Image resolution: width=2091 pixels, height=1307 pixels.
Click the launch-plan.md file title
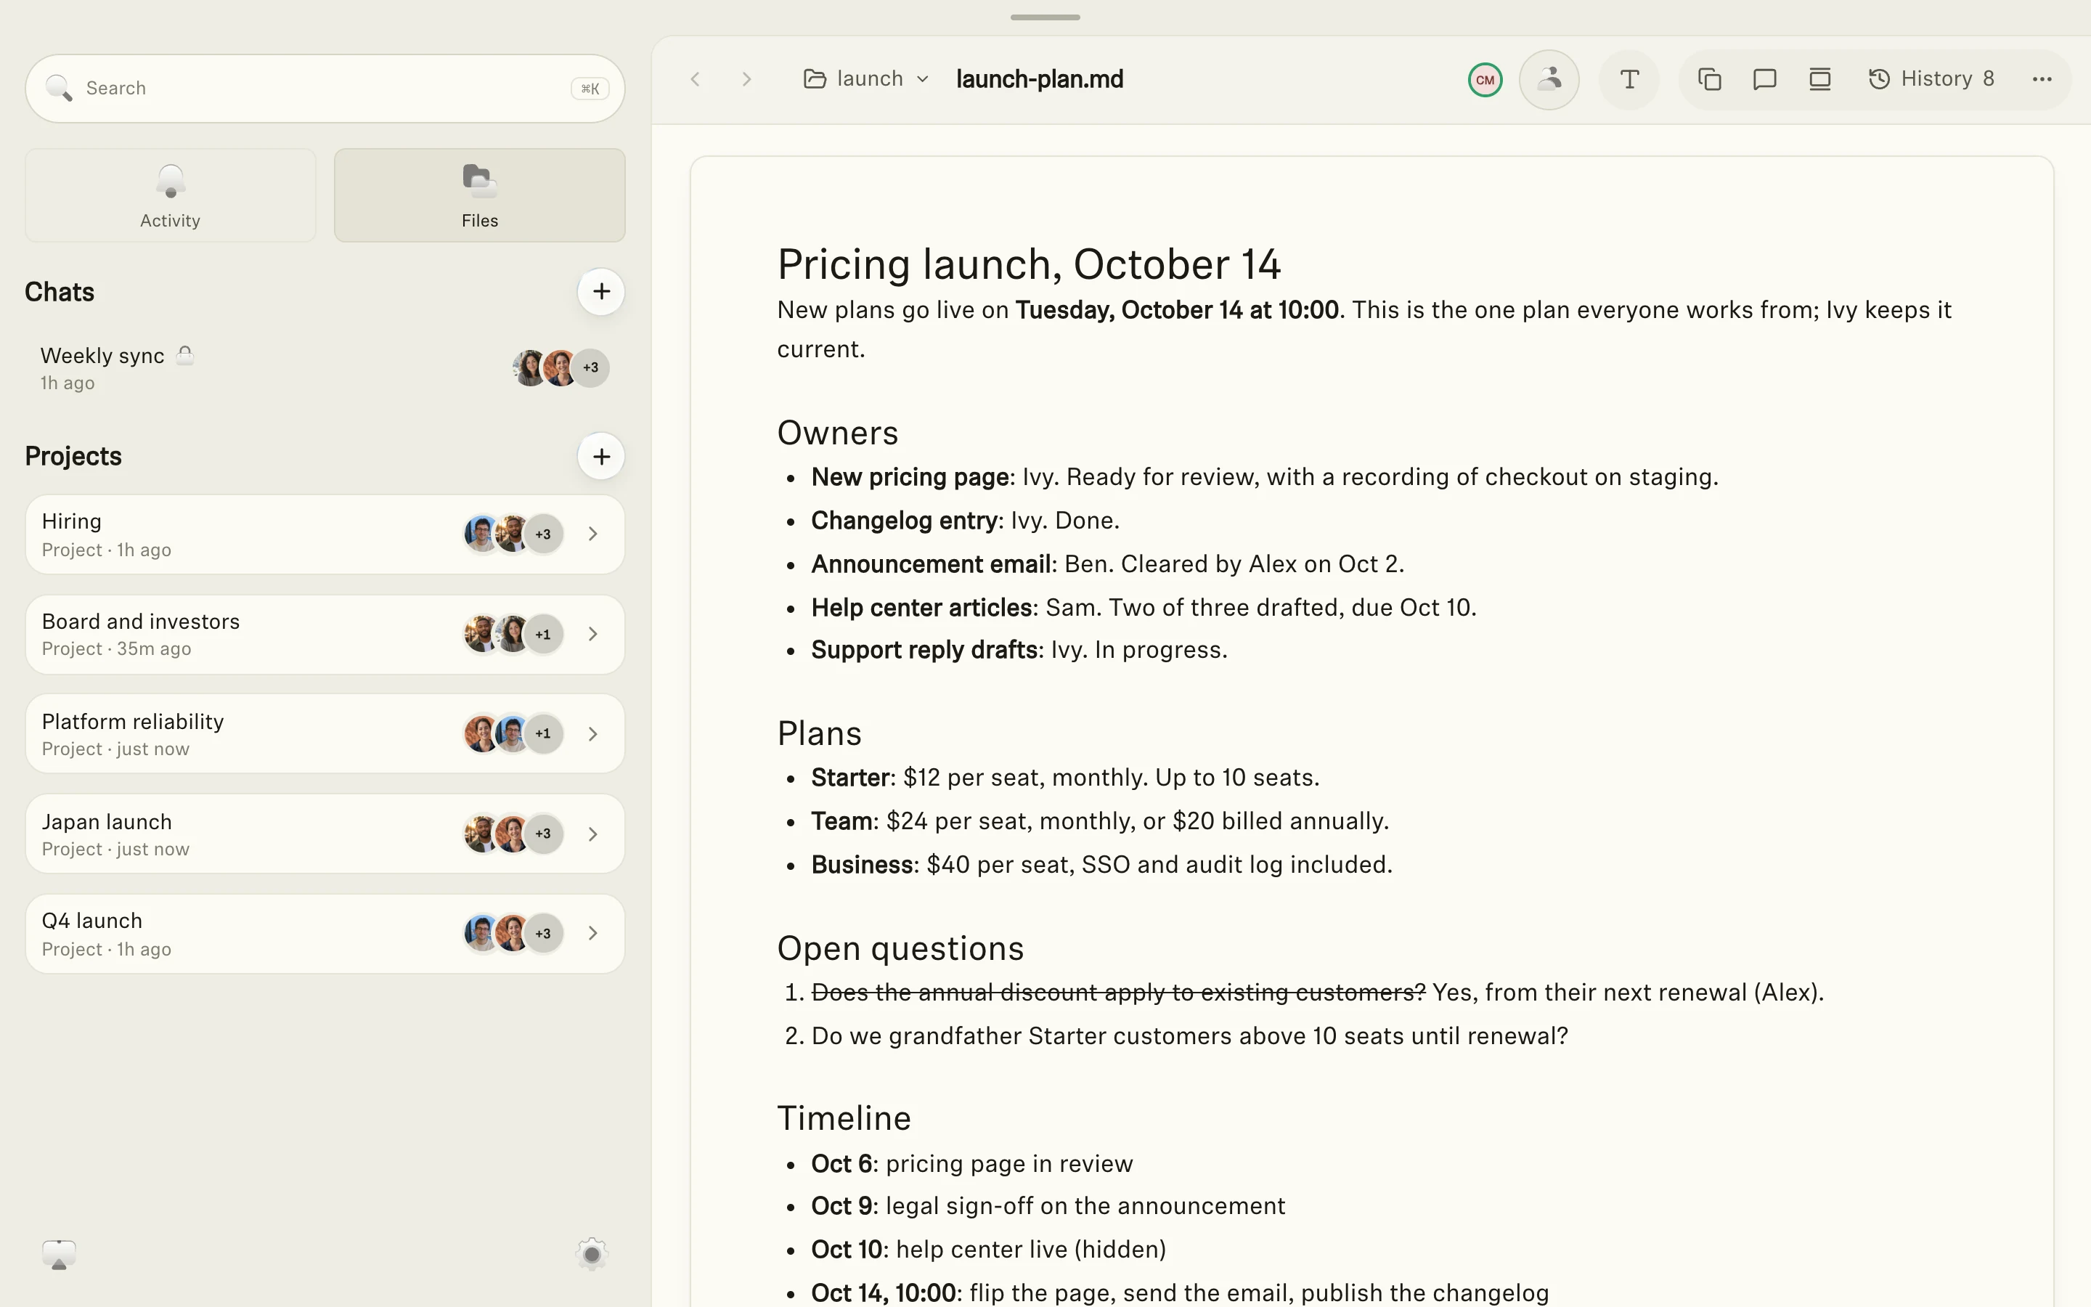click(x=1040, y=80)
